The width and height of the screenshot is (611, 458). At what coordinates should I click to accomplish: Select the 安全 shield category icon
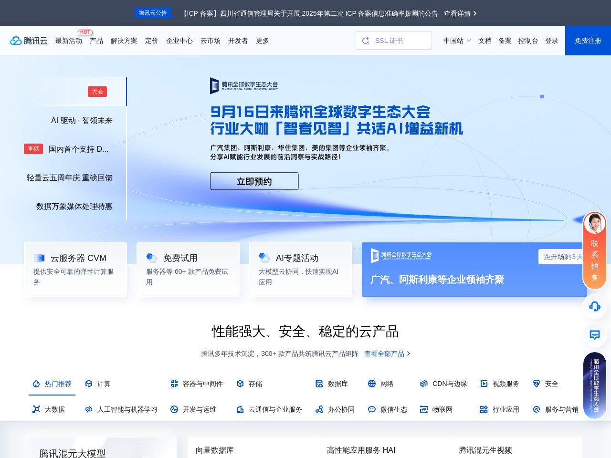(x=537, y=384)
